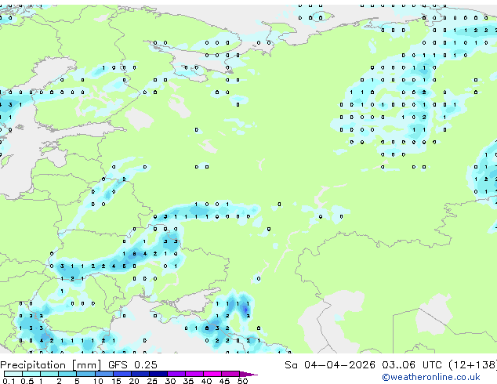The width and height of the screenshot is (497, 384).
Task: Select the 40–45 mm magenta swatch
Action: click(212, 374)
